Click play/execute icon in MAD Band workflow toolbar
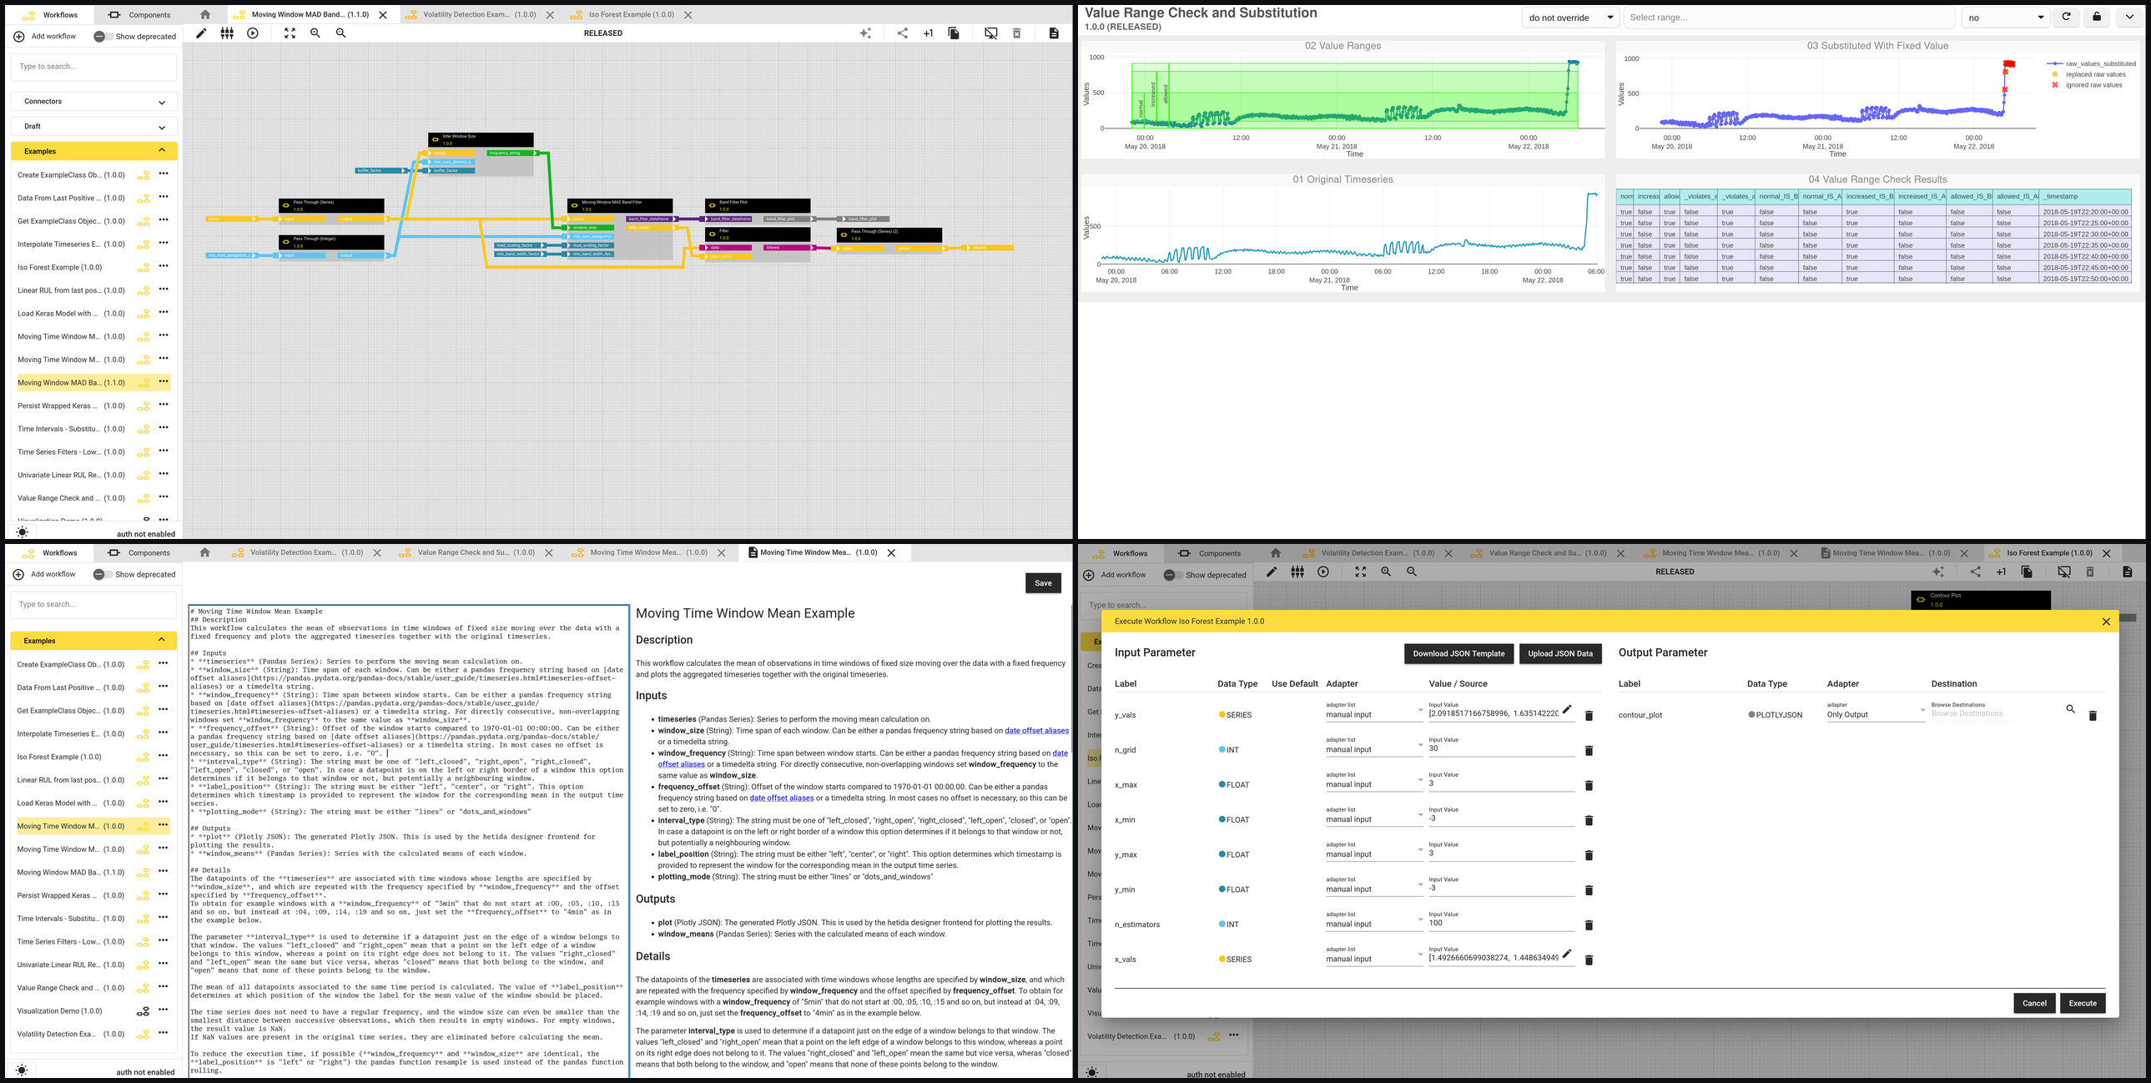The image size is (2151, 1083). pos(253,33)
